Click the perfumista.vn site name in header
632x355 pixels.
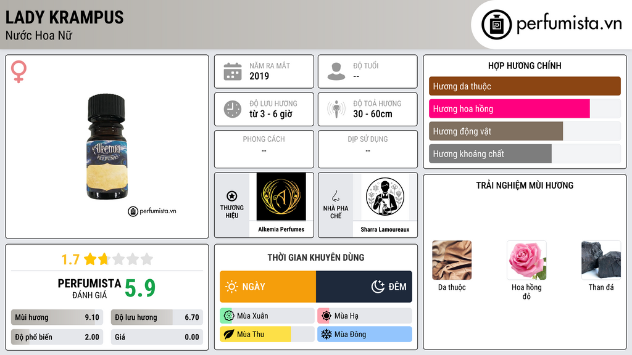pos(569,23)
